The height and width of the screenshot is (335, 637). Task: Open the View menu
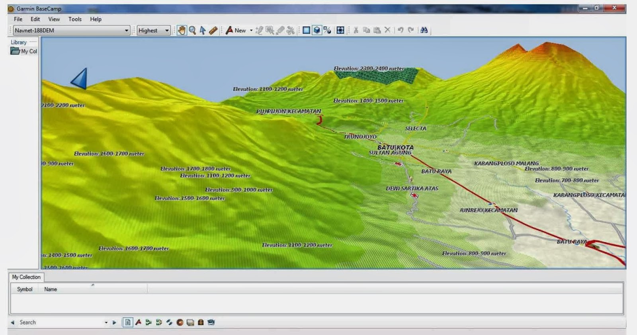tap(54, 19)
